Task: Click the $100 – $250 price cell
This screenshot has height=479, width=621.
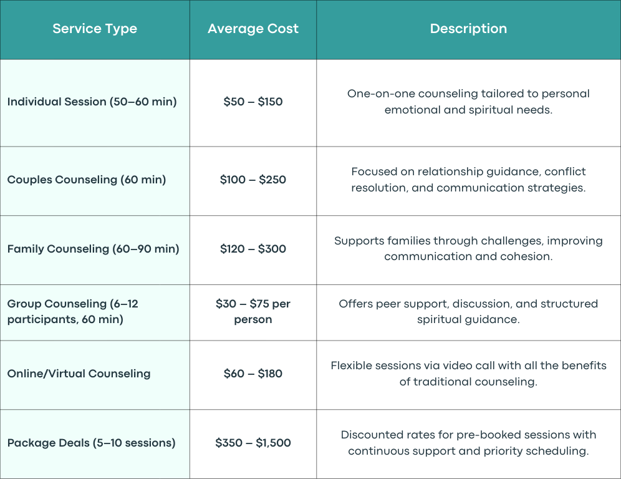Action: click(x=253, y=180)
